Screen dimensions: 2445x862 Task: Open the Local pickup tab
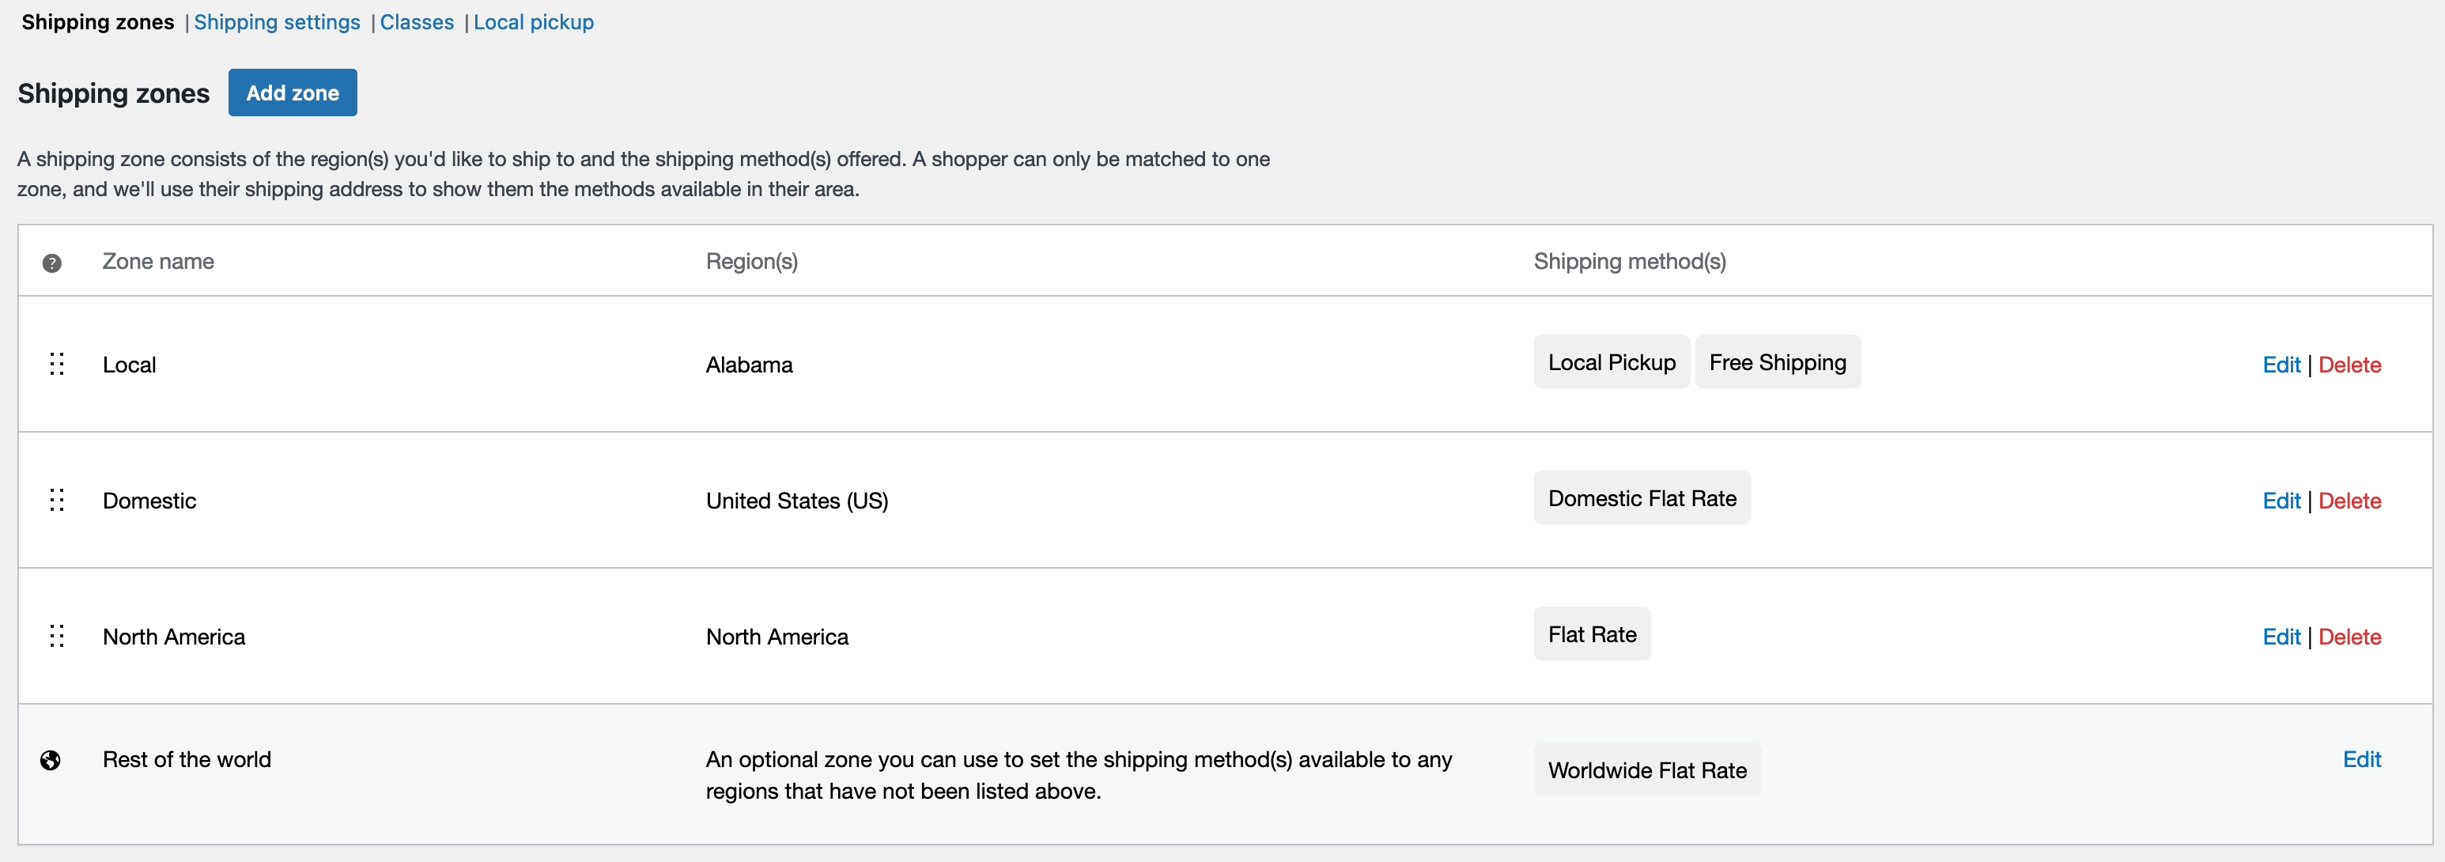click(534, 22)
